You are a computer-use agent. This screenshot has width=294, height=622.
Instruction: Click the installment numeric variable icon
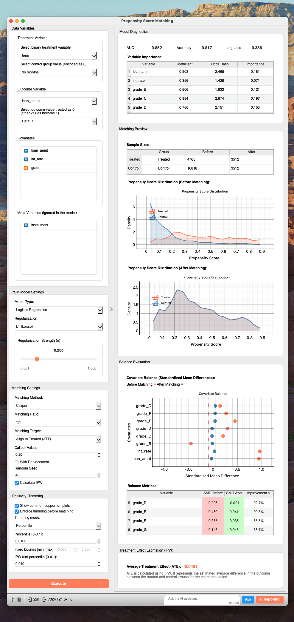coord(26,225)
